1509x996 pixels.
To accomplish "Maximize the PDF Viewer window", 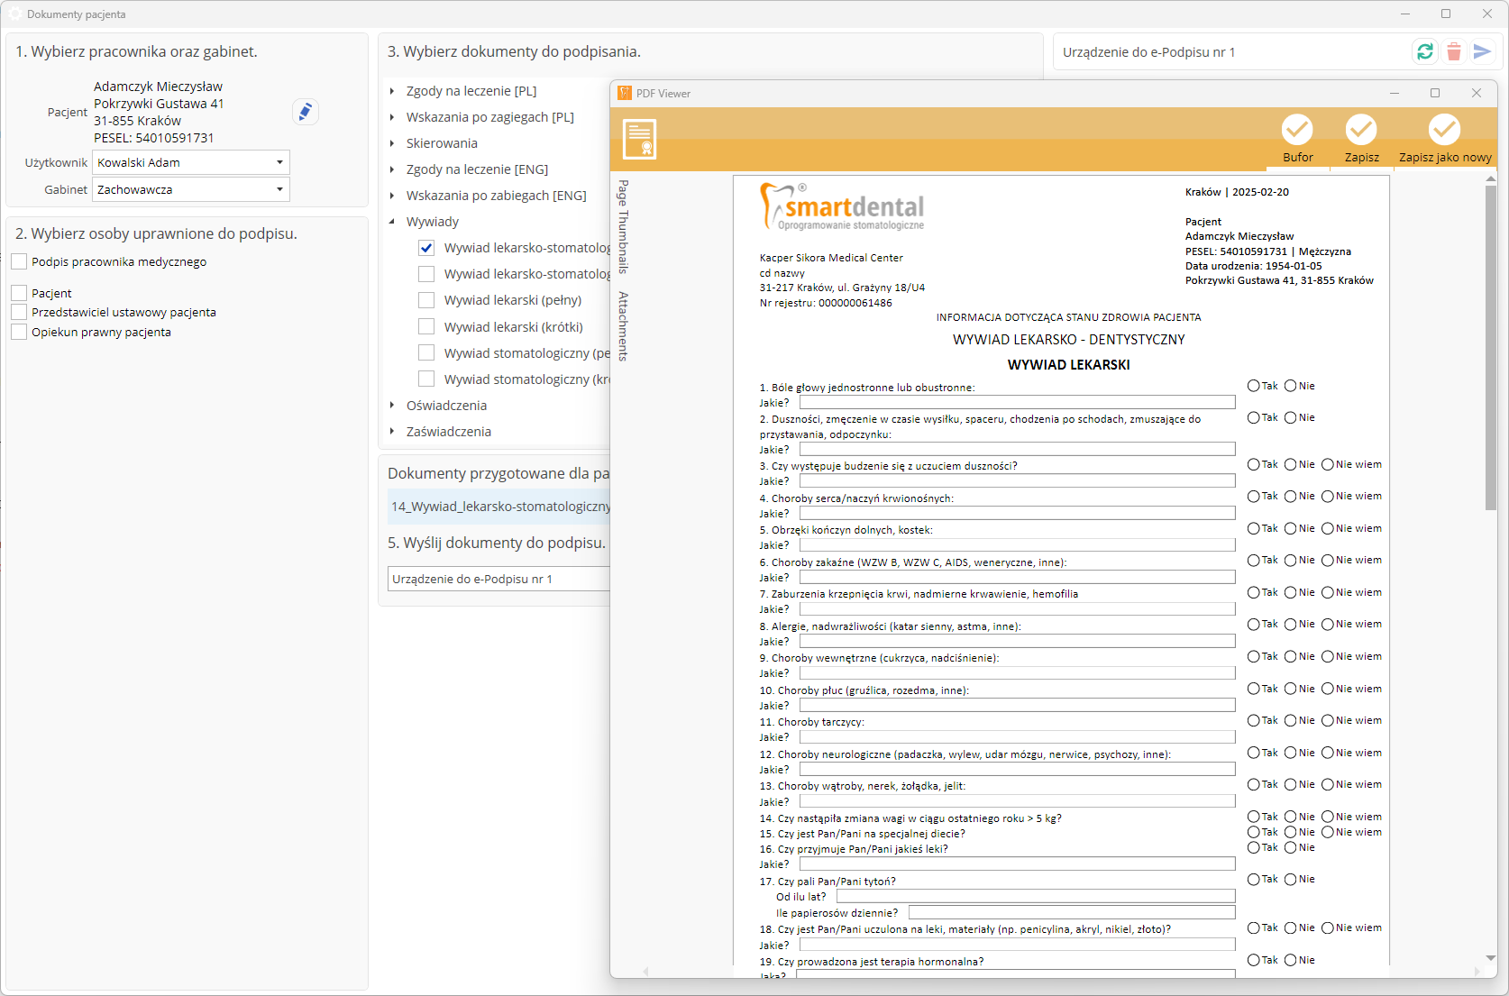I will pyautogui.click(x=1435, y=93).
